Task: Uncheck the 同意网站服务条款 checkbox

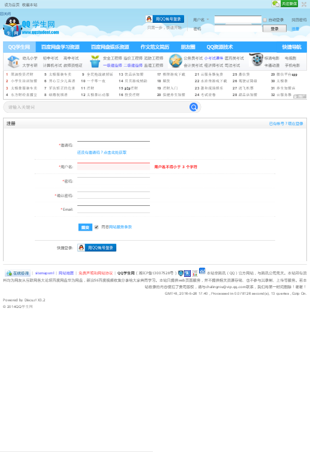Action: coord(97,227)
